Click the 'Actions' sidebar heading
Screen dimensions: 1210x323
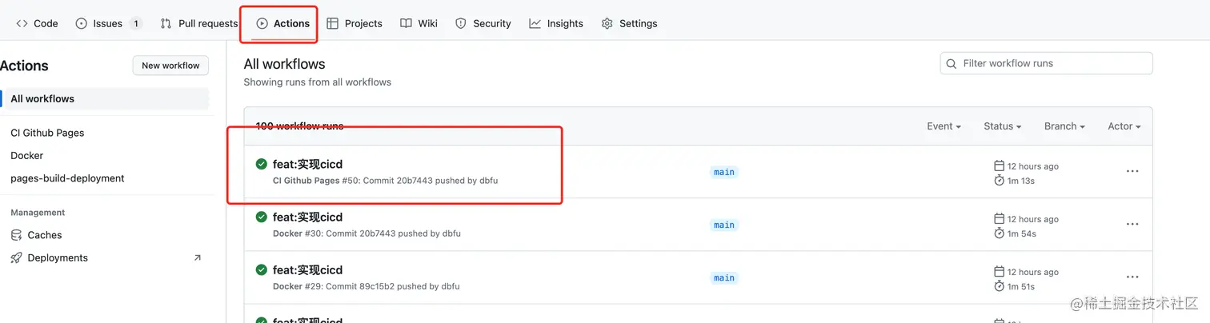(24, 66)
